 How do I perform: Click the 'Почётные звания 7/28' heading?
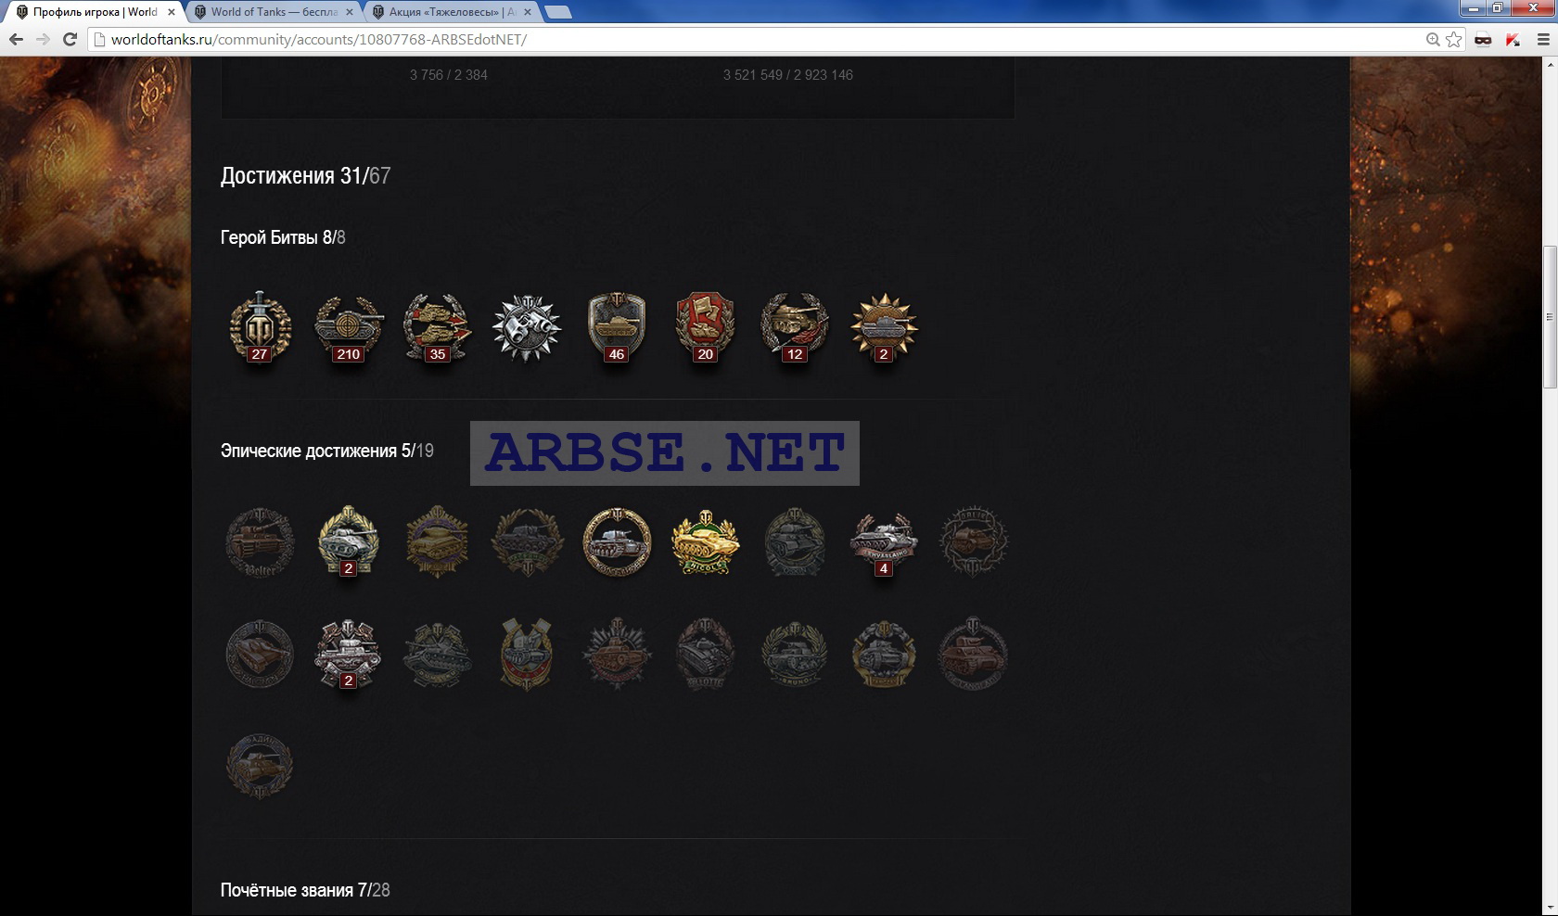[x=305, y=890]
